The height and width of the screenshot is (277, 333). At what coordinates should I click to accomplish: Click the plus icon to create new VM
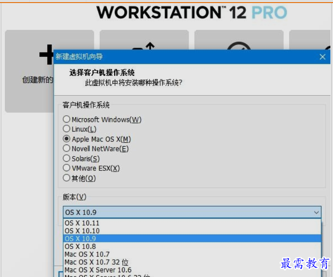point(47,55)
